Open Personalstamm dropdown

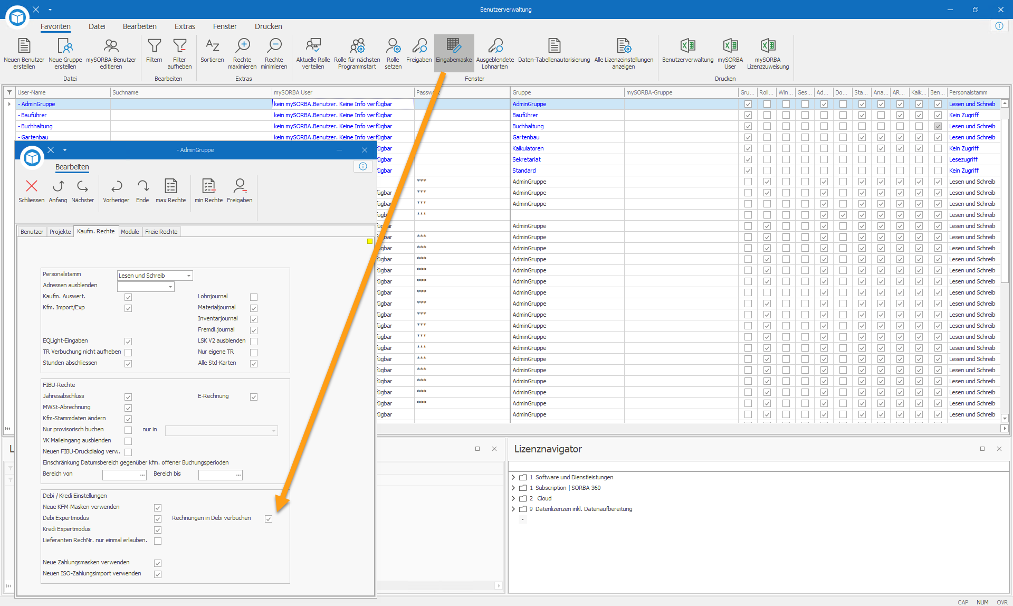(x=189, y=276)
